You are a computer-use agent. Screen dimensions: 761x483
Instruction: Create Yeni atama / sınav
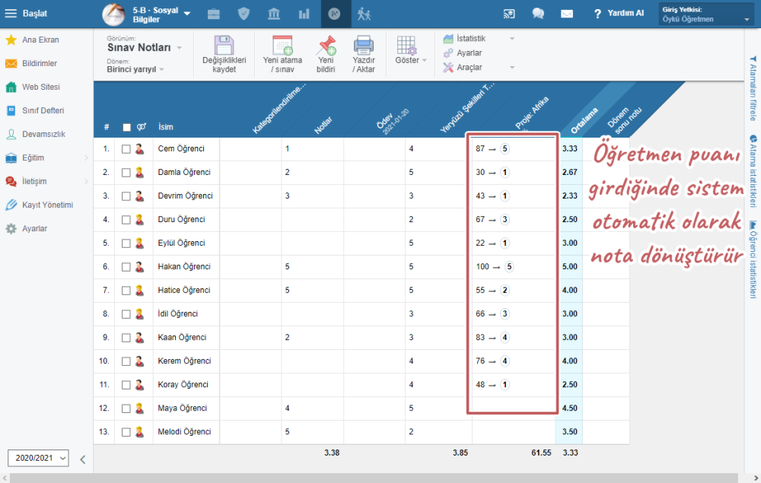coord(282,54)
